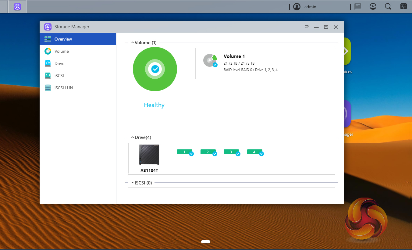This screenshot has width=412, height=250.
Task: Select drive 3 badge
Action: tap(231, 152)
